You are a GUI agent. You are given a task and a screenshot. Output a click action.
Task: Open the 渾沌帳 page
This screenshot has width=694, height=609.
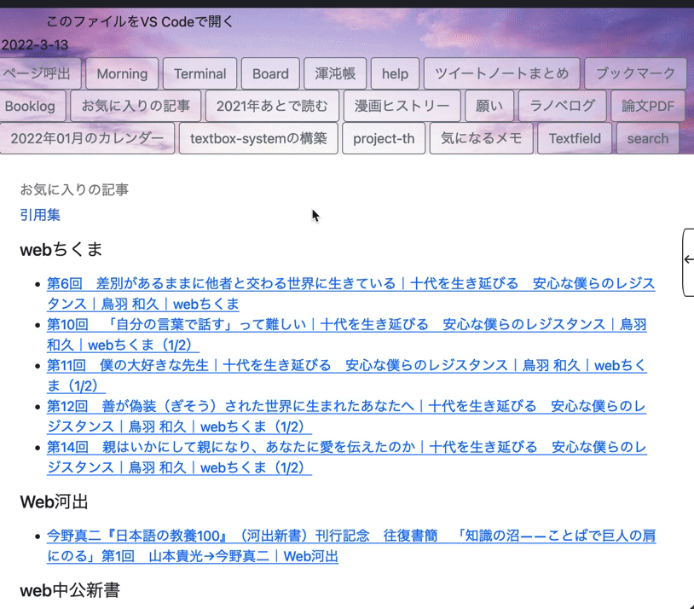click(334, 73)
